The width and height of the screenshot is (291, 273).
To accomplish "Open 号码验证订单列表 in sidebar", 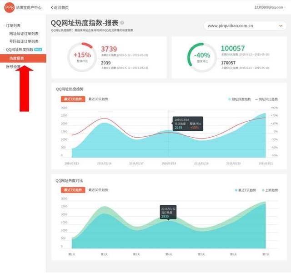I will 24,41.
